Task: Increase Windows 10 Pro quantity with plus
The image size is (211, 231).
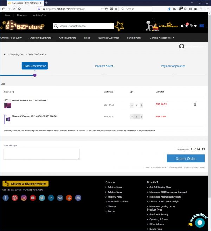Action: [141, 117]
